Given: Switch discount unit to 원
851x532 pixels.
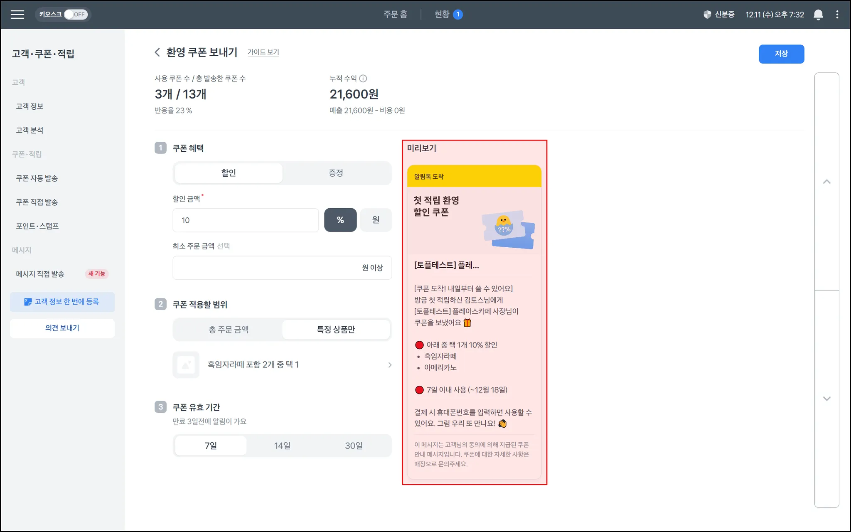Looking at the screenshot, I should pos(375,220).
